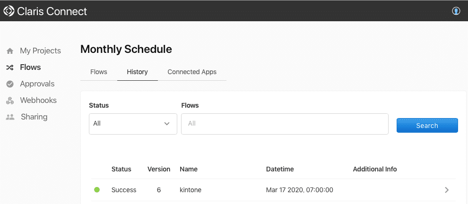Switch to the Connected Apps tab
The width and height of the screenshot is (468, 204).
point(192,72)
